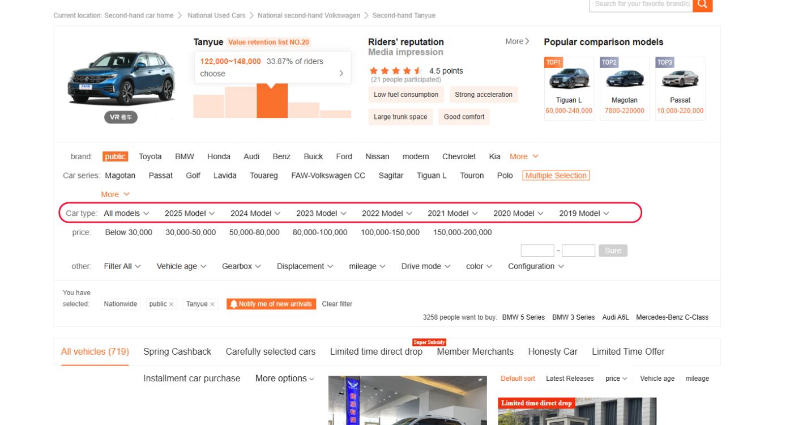Screen dimensions: 807x425
Task: Click the Sure price button
Action: [x=613, y=250]
